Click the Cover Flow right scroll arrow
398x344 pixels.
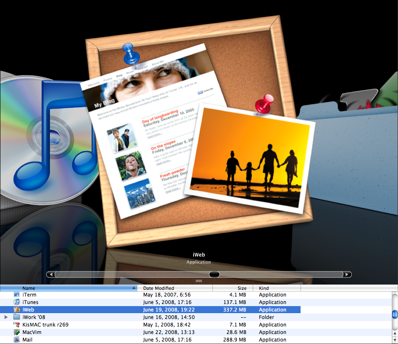[347, 274]
